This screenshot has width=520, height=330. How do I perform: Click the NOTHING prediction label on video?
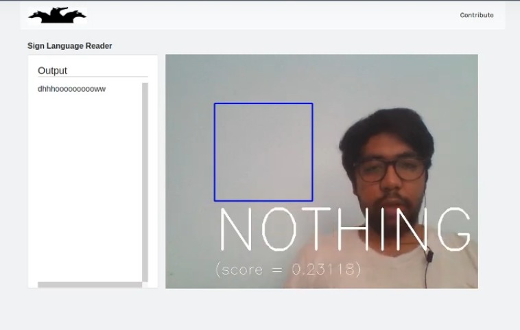tap(345, 229)
